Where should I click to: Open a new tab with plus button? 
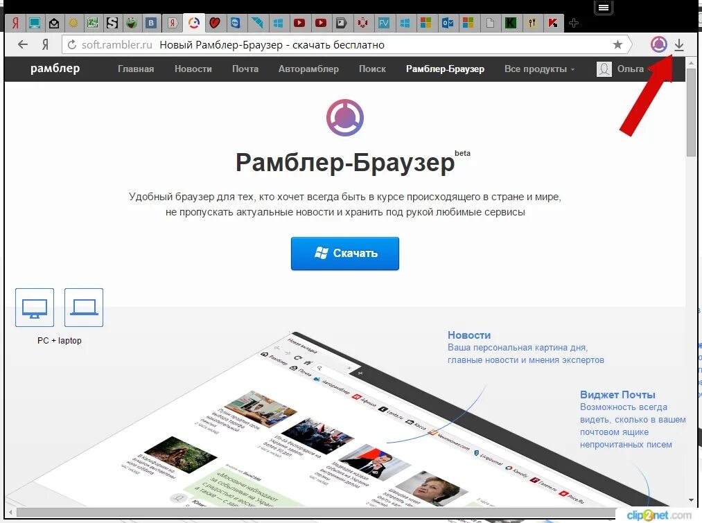574,23
